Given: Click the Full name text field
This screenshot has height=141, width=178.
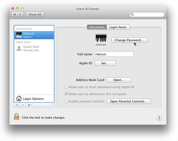Looking at the screenshot, I should pos(114,54).
